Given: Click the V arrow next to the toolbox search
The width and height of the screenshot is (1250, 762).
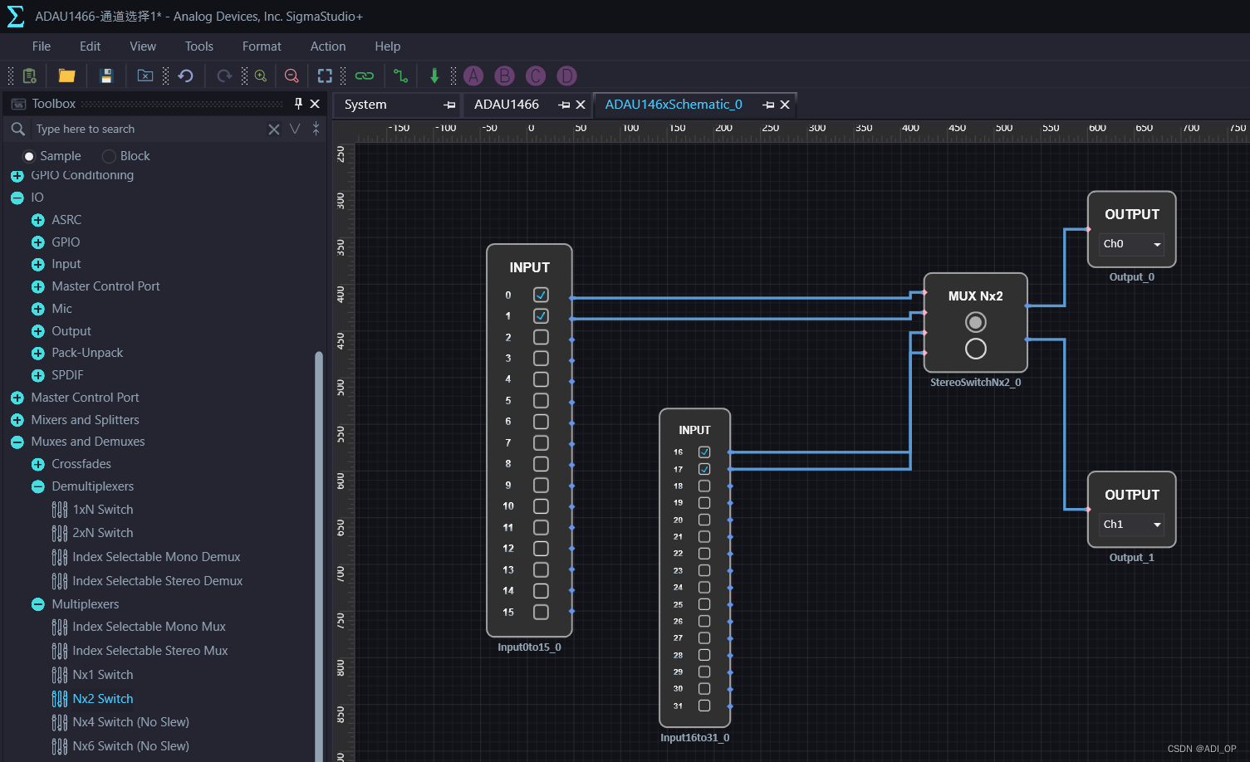Looking at the screenshot, I should click(x=295, y=129).
